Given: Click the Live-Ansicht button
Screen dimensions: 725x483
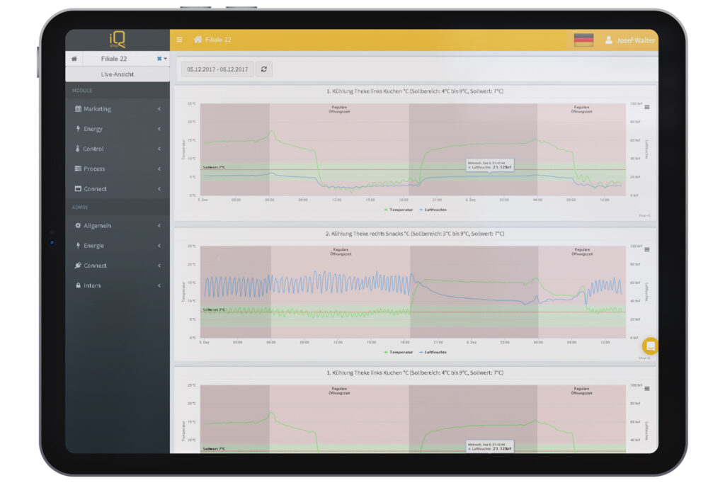Looking at the screenshot, I should [x=118, y=74].
